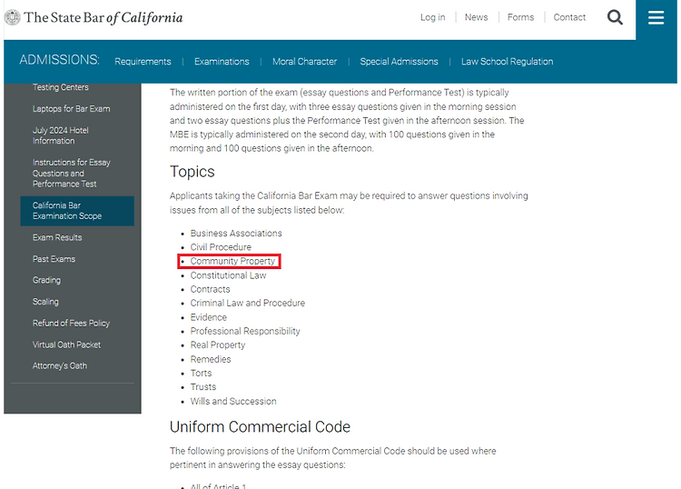Select California Bar Examination Scope sidebar item

pyautogui.click(x=77, y=211)
